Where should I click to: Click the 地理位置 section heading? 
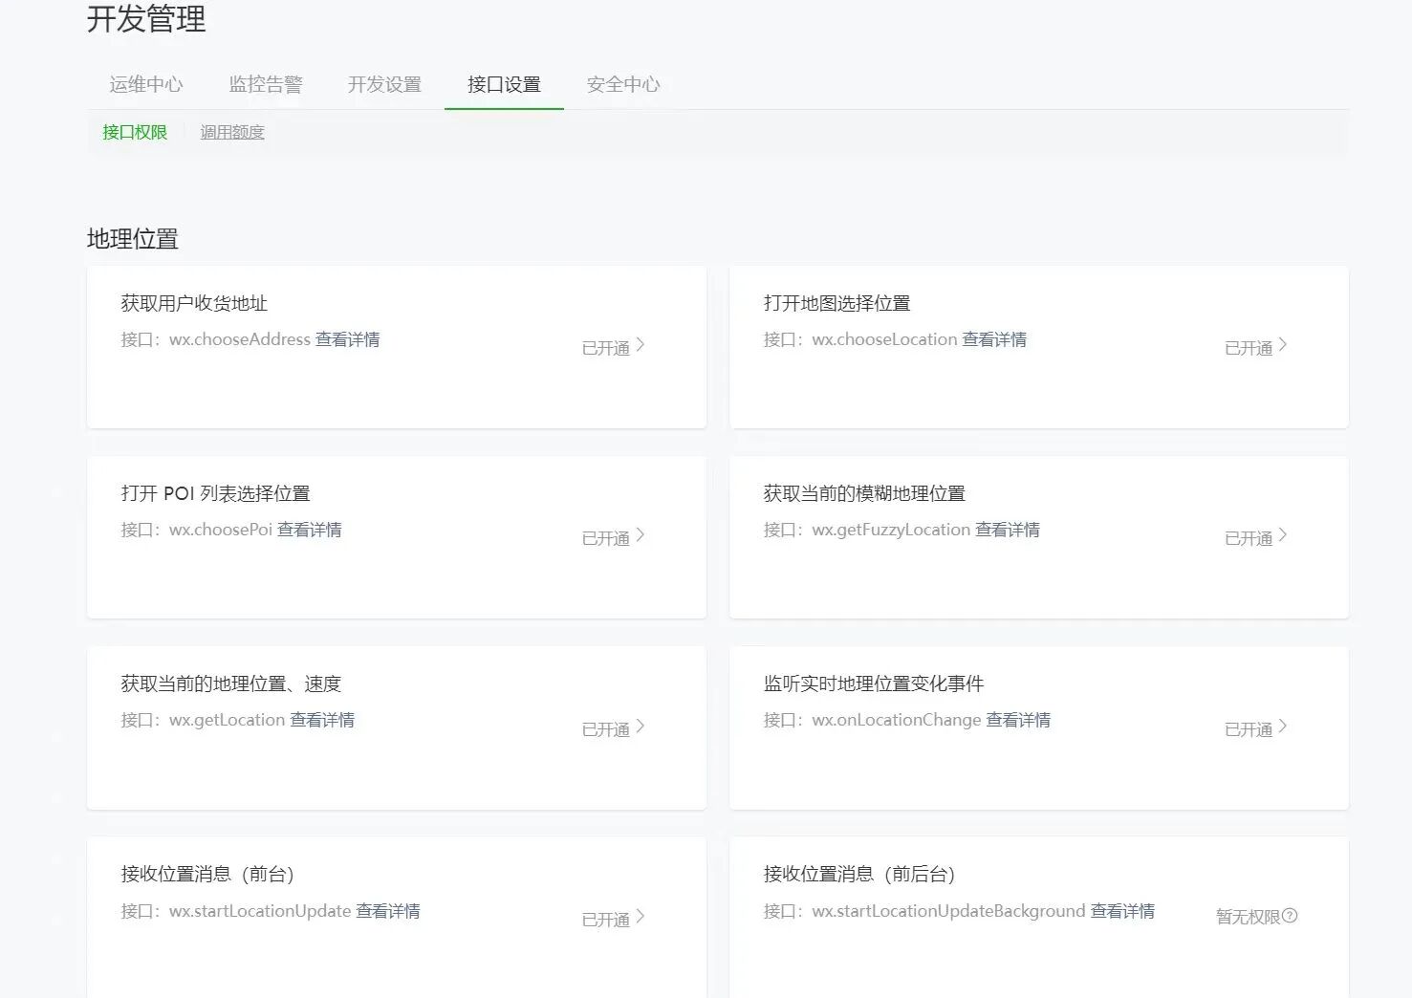[133, 239]
